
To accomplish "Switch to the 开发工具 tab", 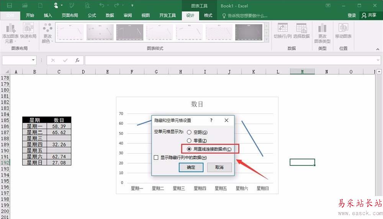I will tap(168, 15).
